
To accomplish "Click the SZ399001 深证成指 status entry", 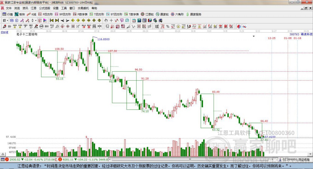I will coord(296,160).
